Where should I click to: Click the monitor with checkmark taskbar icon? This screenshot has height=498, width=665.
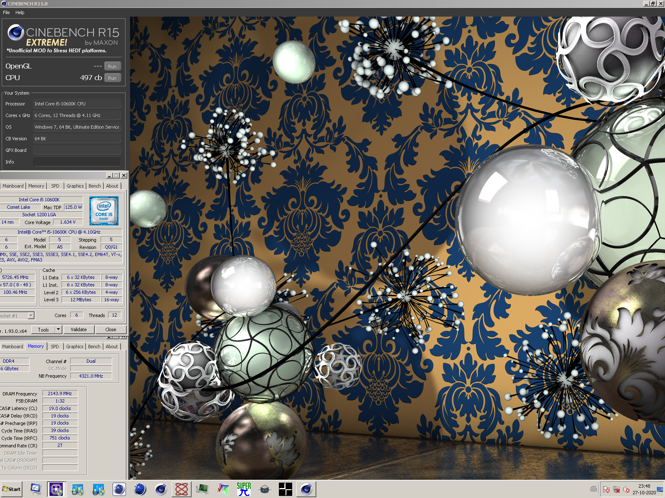click(35, 489)
